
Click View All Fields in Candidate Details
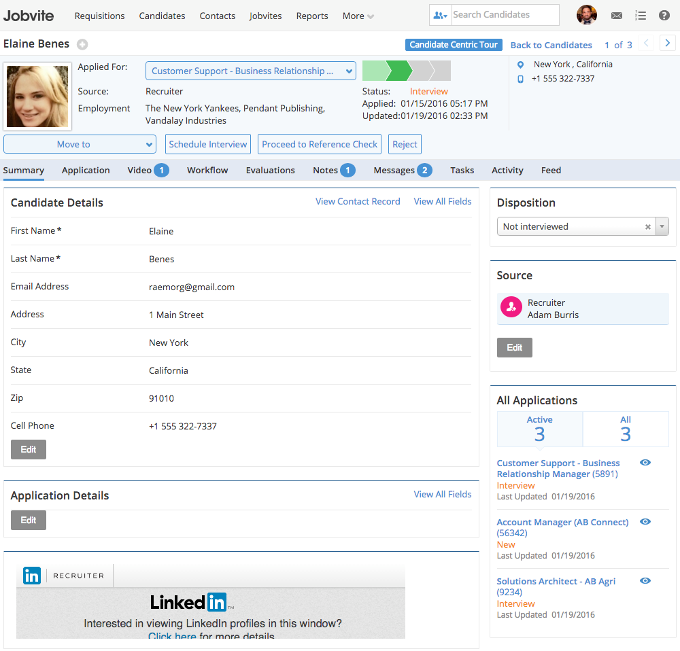443,202
